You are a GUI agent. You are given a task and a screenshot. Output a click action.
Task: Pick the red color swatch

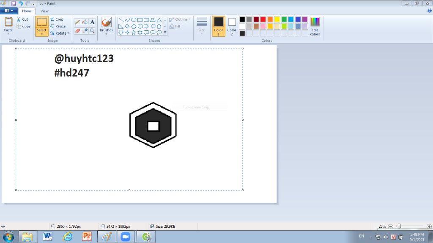tap(263, 19)
